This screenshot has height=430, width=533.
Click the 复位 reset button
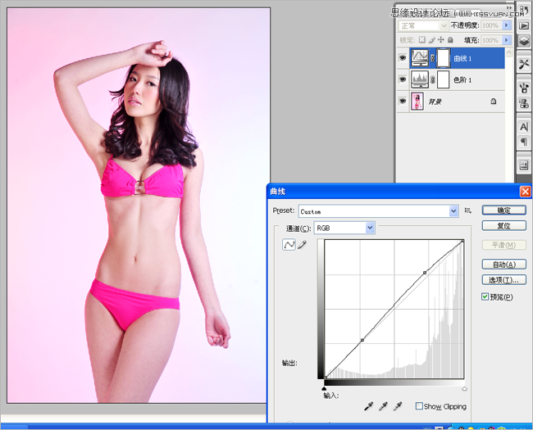tap(503, 226)
